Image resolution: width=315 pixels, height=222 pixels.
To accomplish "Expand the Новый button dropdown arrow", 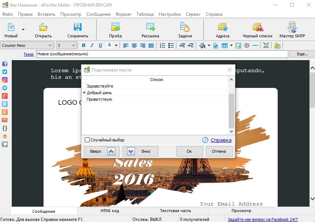I will tap(23, 30).
